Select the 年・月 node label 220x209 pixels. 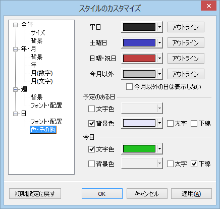pos(28,49)
